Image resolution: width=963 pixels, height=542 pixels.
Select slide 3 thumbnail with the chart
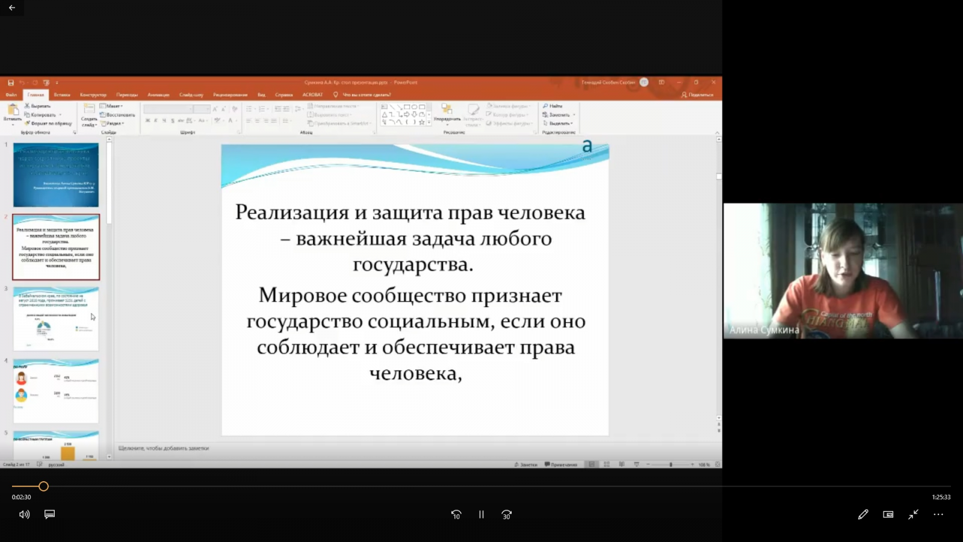(x=56, y=319)
